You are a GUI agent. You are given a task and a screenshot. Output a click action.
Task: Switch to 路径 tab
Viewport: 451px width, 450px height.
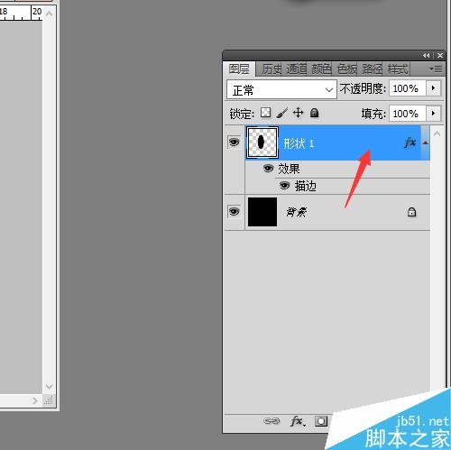[372, 69]
